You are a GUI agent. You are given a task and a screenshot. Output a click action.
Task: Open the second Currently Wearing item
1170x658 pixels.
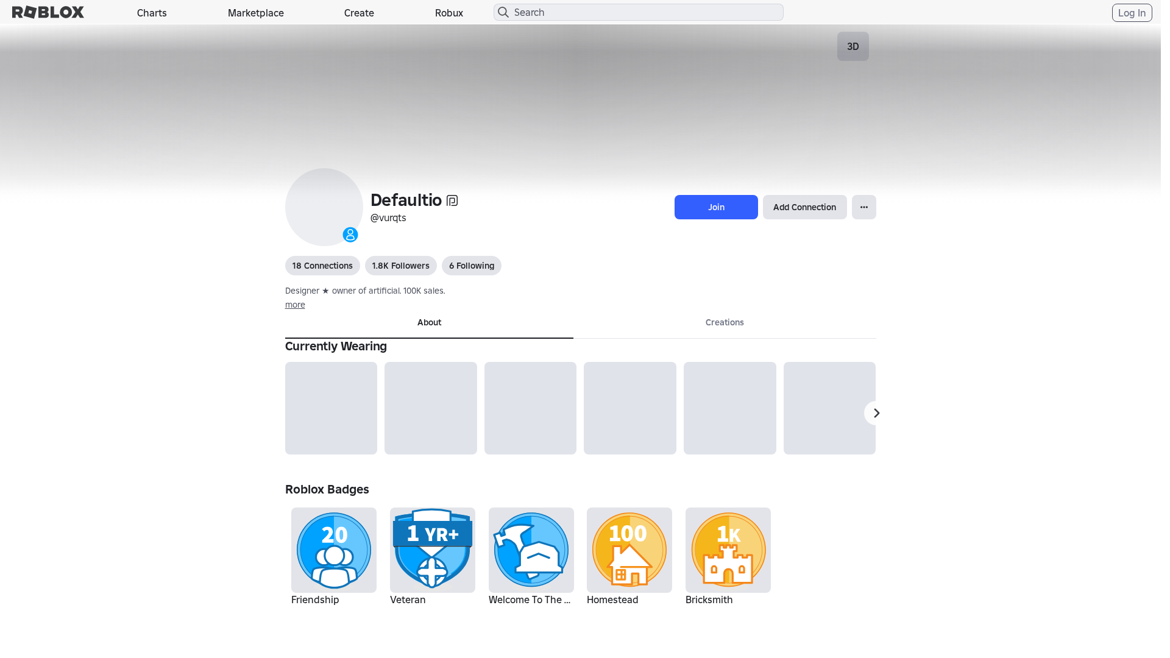(x=431, y=408)
